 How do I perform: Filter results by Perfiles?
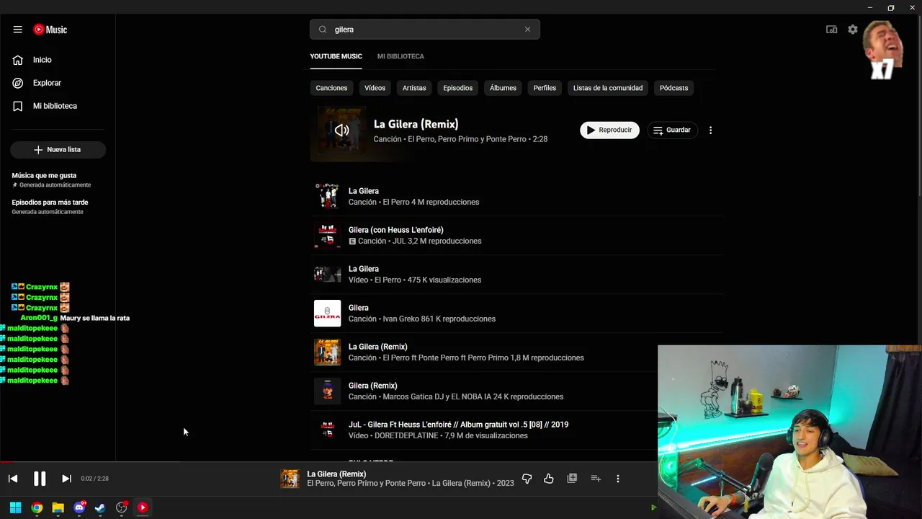[545, 88]
